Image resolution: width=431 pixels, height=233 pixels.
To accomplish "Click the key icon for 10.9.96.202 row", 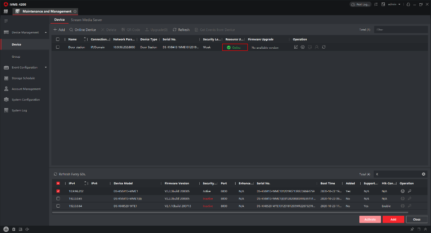I will click(409, 191).
